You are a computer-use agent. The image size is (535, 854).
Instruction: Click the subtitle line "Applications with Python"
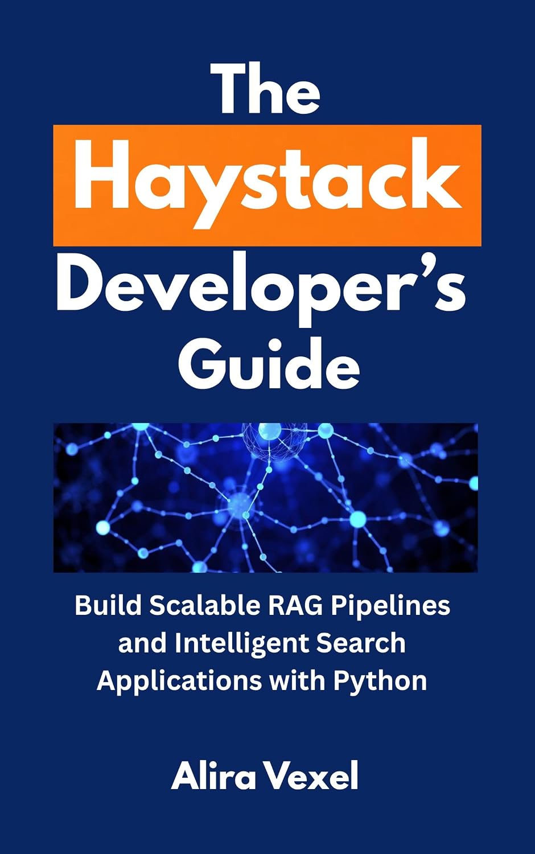click(262, 680)
